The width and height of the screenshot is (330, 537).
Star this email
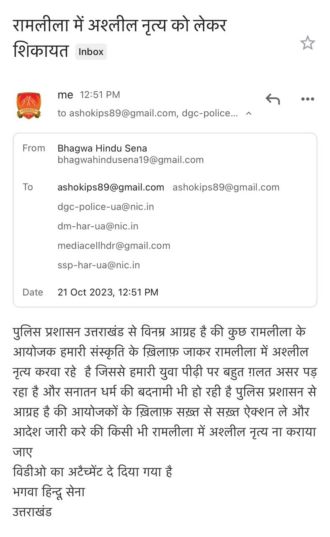tap(307, 43)
